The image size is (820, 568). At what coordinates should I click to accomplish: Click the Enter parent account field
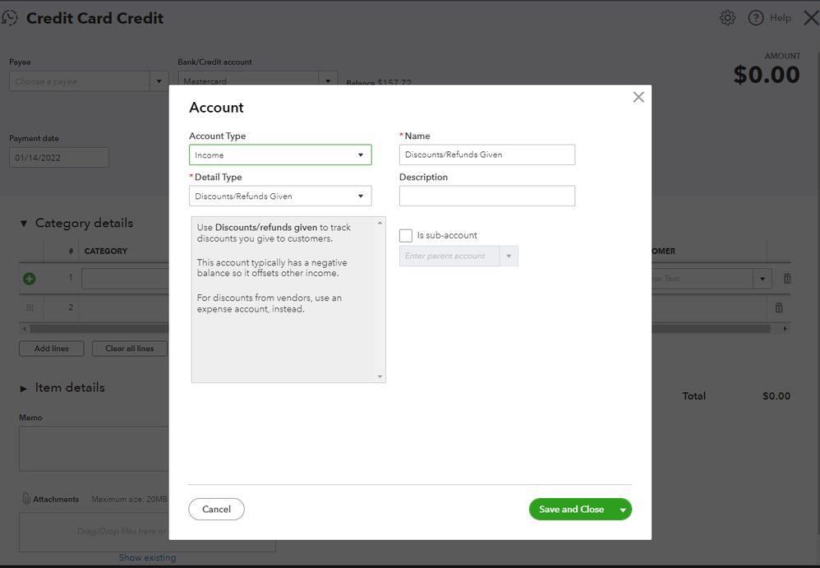[x=449, y=256]
